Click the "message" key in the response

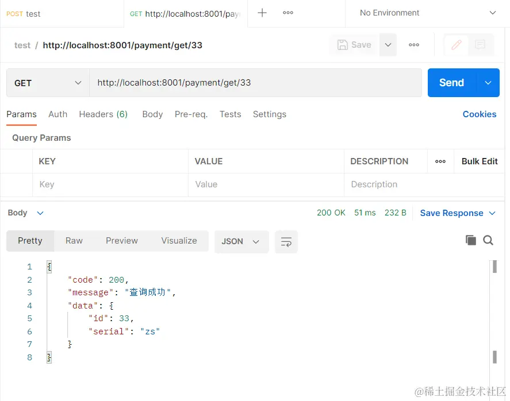click(90, 292)
